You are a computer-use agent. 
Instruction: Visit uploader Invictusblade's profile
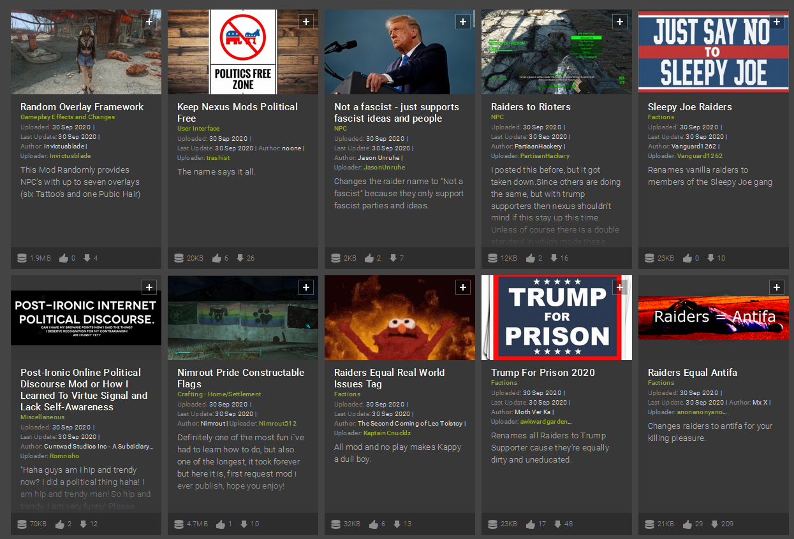70,156
